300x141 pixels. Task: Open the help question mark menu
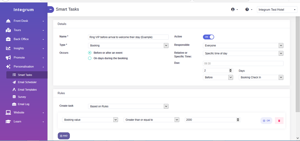[x=249, y=10]
